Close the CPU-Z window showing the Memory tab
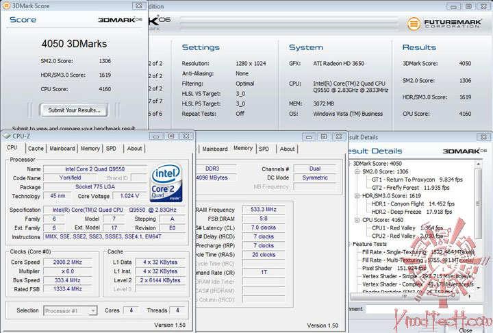The height and width of the screenshot is (333, 493). [x=339, y=137]
